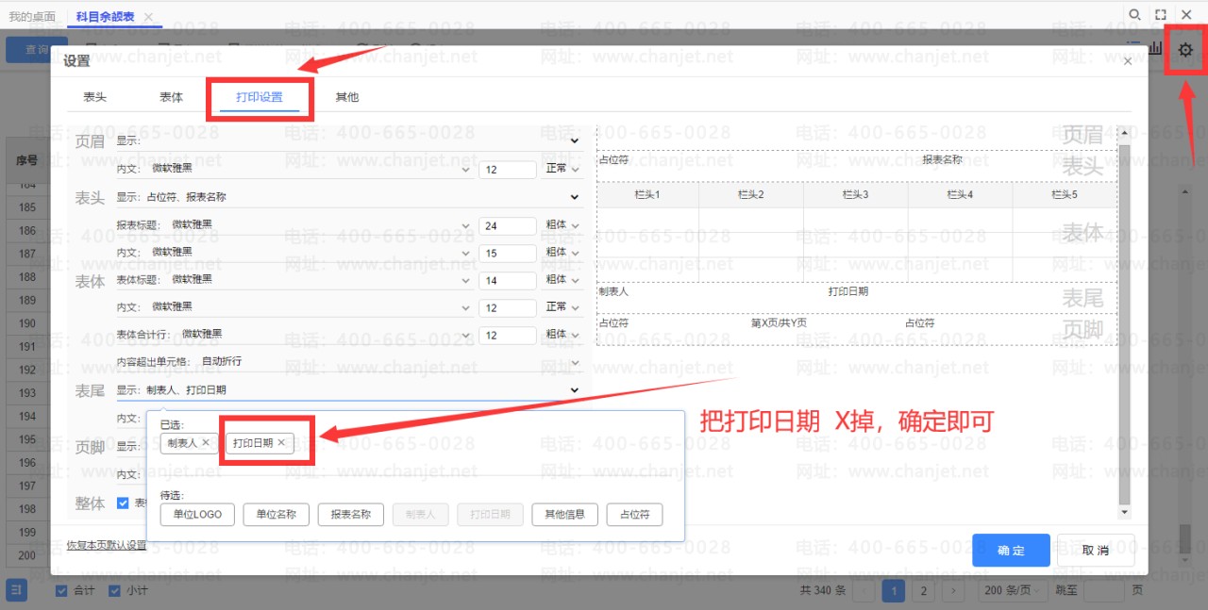Remove 打印日期 tag using its X
Image resolution: width=1208 pixels, height=610 pixels.
pyautogui.click(x=281, y=442)
